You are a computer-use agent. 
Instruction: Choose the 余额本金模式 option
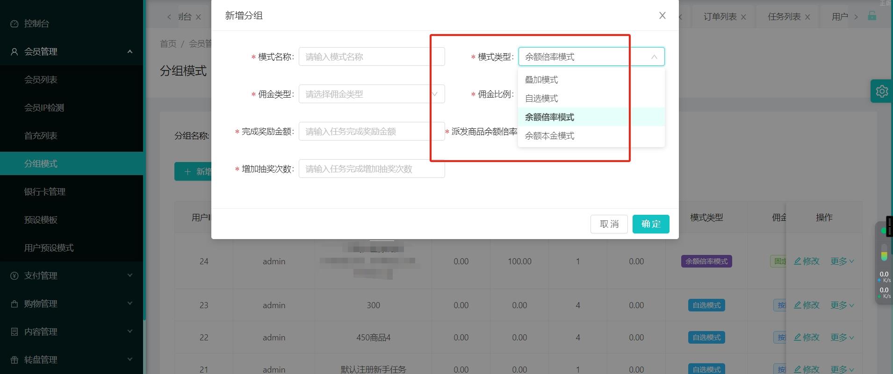549,136
